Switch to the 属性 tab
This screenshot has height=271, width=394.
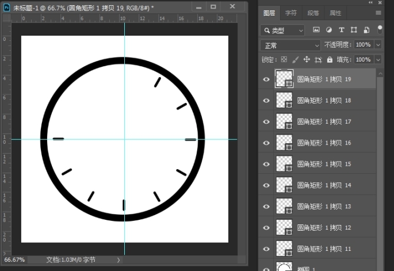(x=335, y=13)
